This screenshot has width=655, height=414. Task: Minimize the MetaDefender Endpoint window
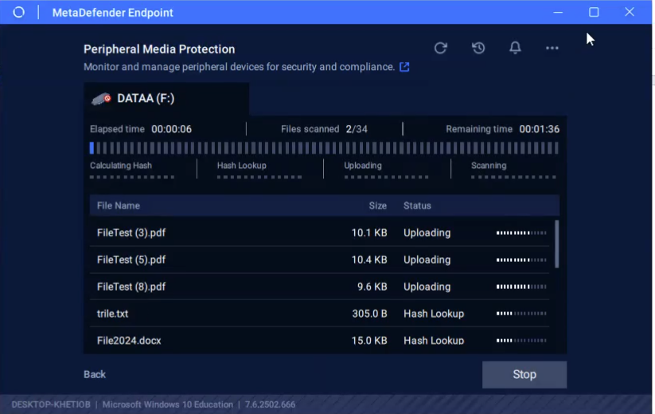click(x=558, y=12)
